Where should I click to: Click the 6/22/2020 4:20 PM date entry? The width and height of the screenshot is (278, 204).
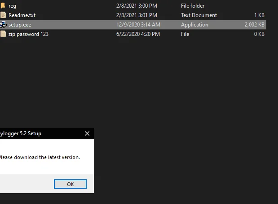pyautogui.click(x=138, y=34)
